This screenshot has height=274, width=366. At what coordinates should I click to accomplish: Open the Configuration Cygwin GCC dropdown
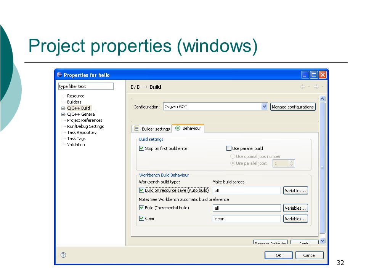coord(264,107)
